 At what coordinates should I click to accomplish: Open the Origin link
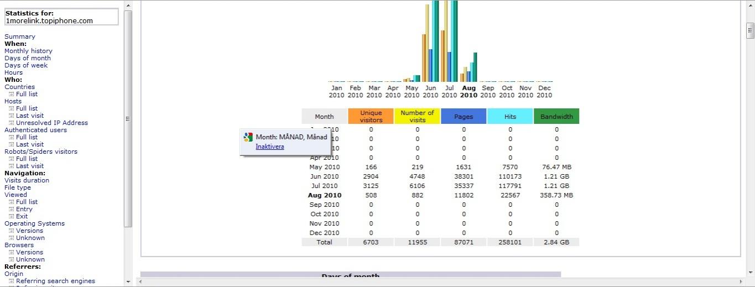(14, 274)
